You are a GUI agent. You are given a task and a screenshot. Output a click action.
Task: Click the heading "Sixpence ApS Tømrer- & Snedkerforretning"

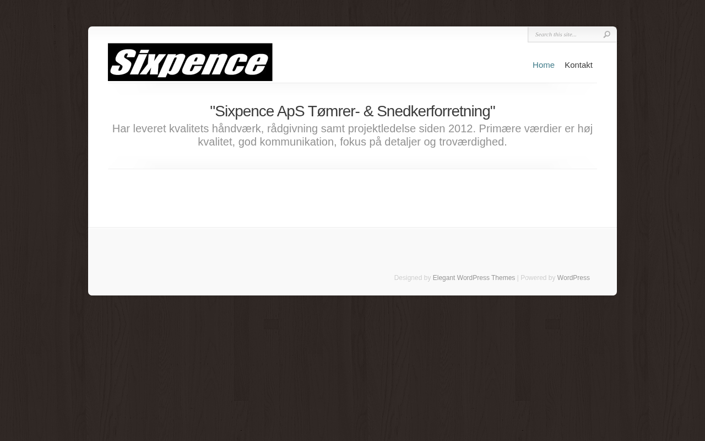click(x=352, y=111)
